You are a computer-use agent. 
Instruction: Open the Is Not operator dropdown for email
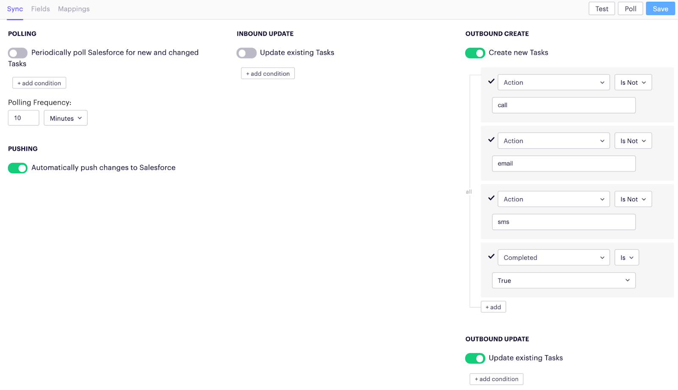(633, 141)
